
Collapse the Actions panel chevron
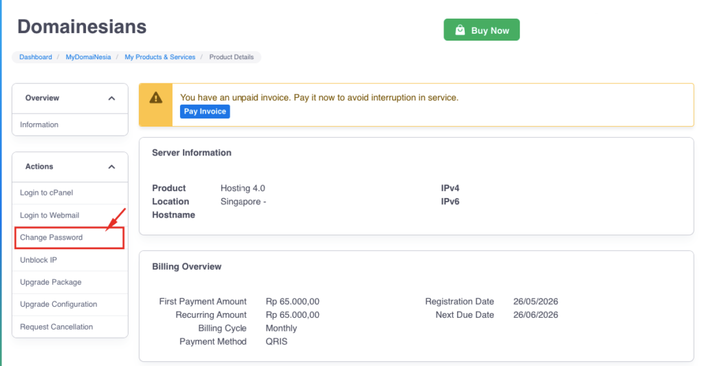pos(112,167)
